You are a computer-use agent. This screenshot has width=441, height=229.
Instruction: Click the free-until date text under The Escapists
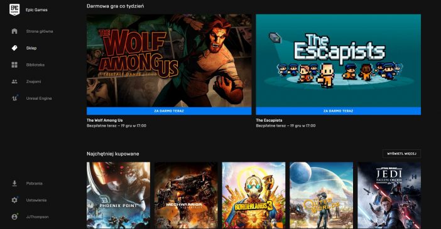[x=286, y=125]
